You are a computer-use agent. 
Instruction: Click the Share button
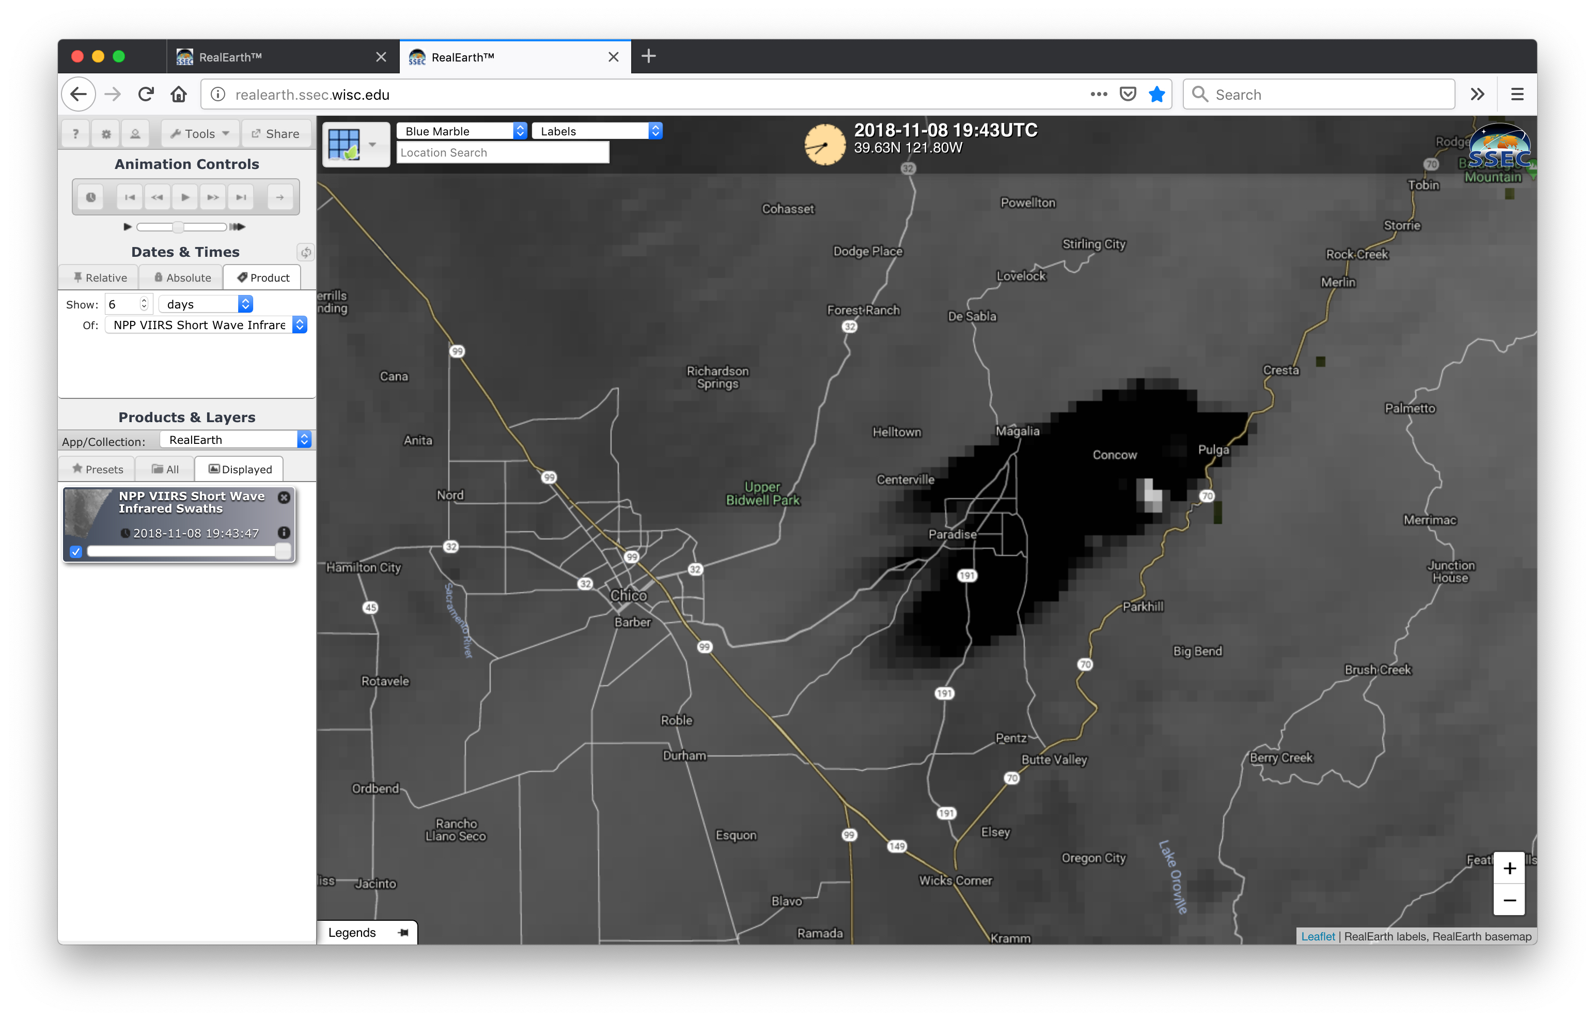[x=276, y=133]
